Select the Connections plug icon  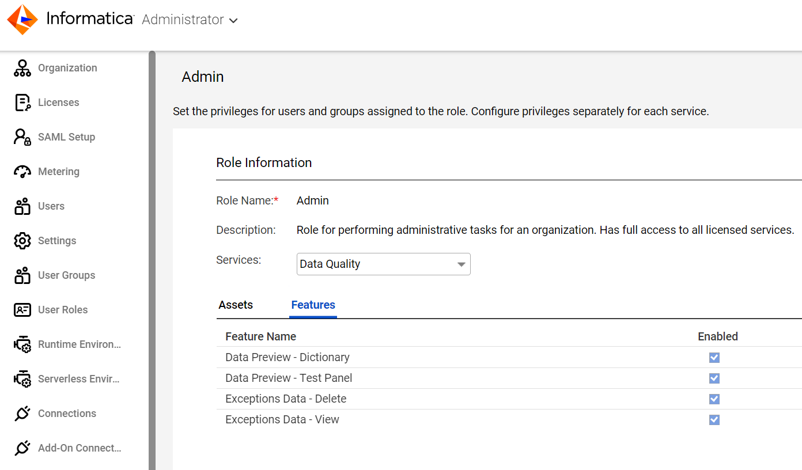point(22,414)
